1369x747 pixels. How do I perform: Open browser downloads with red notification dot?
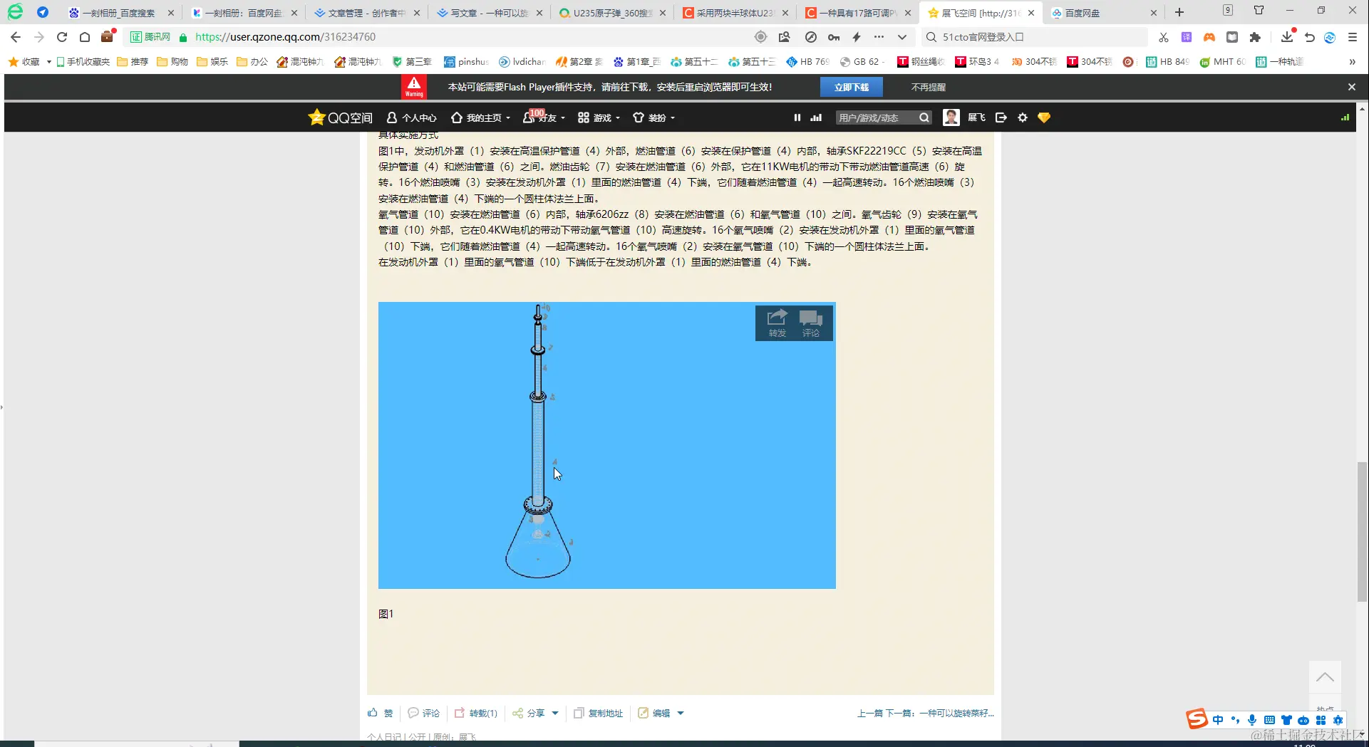[x=1286, y=38]
